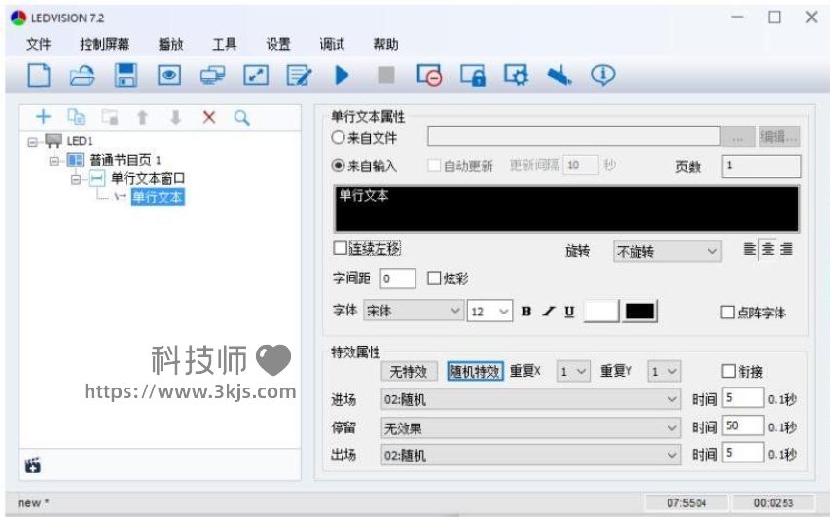Viewport: 830px width, 517px height.
Task: Open the 重复X dropdown
Action: pyautogui.click(x=573, y=371)
